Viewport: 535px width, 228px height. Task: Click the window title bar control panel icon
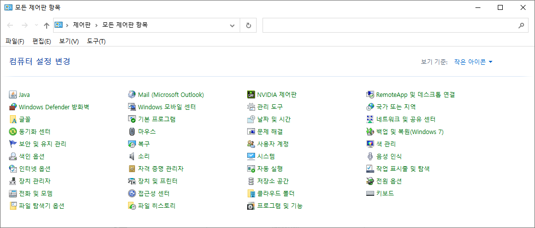8,7
